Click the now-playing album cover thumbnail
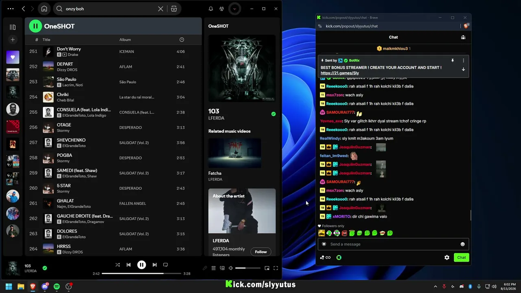 pyautogui.click(x=13, y=268)
